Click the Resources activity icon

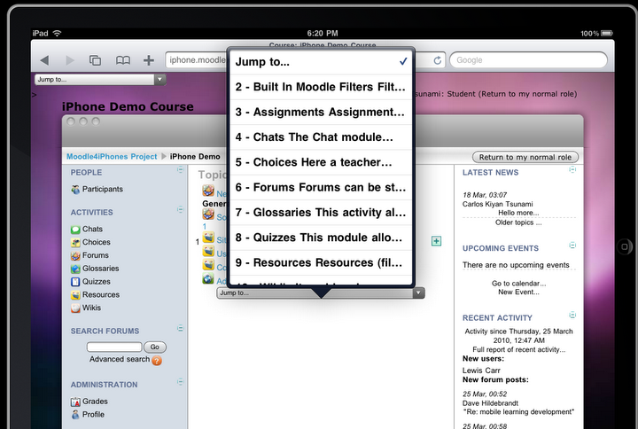[75, 294]
